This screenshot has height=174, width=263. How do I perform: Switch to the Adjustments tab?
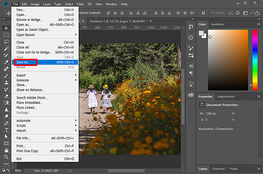(226, 97)
